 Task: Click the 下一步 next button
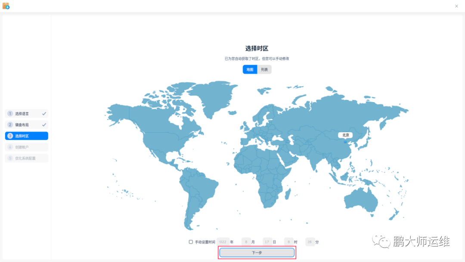257,253
